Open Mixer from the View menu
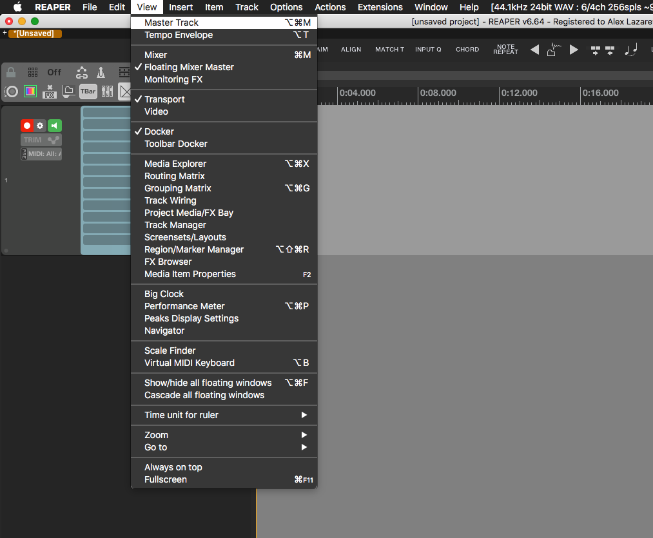The height and width of the screenshot is (538, 653). coord(224,55)
